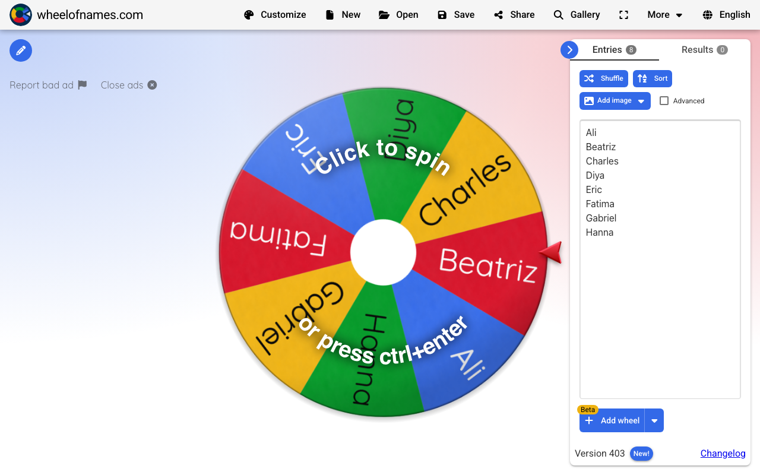This screenshot has width=760, height=475.
Task: Expand the More menu
Action: tap(664, 14)
